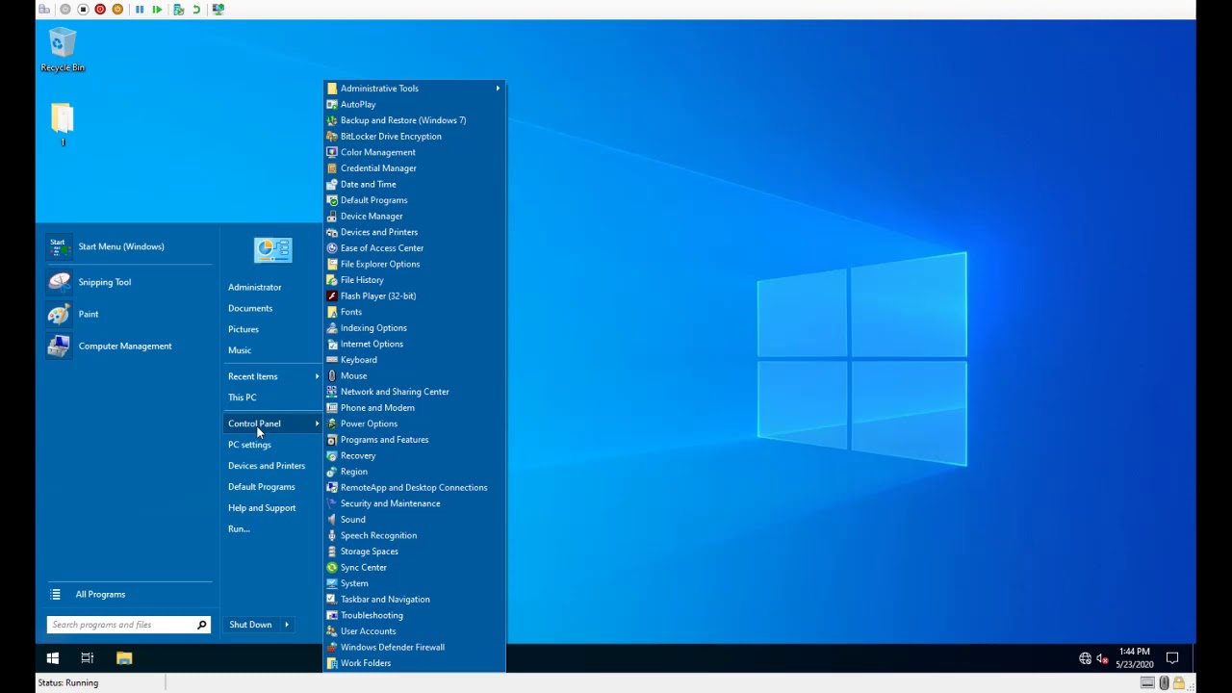The width and height of the screenshot is (1232, 693).
Task: Open Flash Player (32-bit) entry
Action: 414,295
